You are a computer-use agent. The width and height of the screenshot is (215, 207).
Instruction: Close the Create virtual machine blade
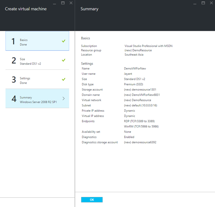pyautogui.click(x=71, y=3)
